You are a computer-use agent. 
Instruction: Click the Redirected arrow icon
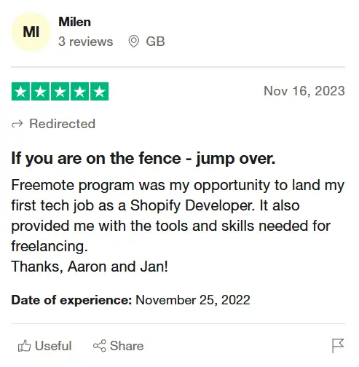tap(17, 124)
